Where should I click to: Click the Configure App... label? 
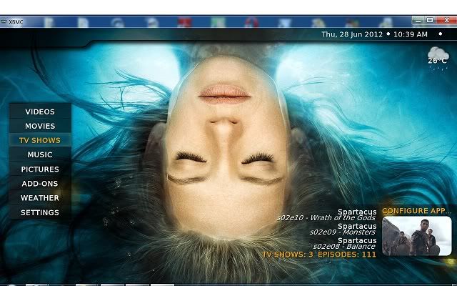(416, 211)
